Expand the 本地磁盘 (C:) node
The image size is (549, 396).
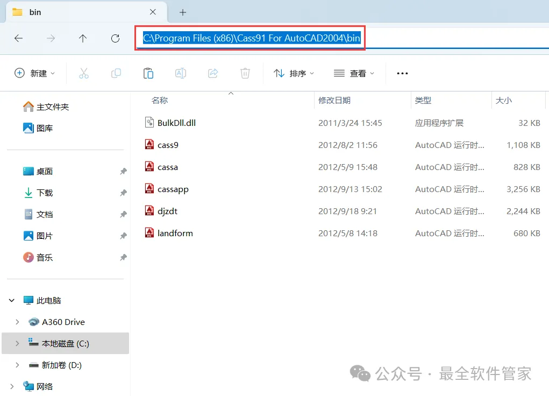pyautogui.click(x=17, y=343)
